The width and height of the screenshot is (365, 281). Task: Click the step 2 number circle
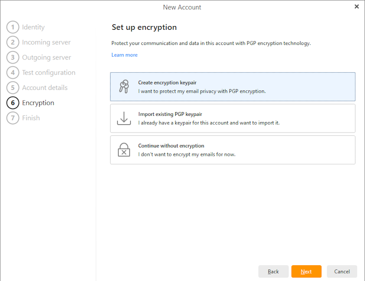tap(13, 43)
